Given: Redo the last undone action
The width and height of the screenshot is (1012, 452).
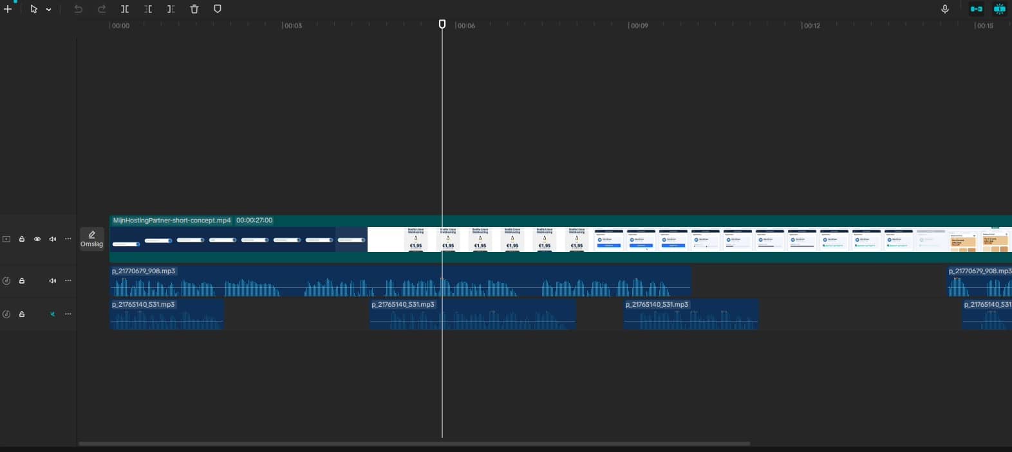Looking at the screenshot, I should click(x=102, y=9).
